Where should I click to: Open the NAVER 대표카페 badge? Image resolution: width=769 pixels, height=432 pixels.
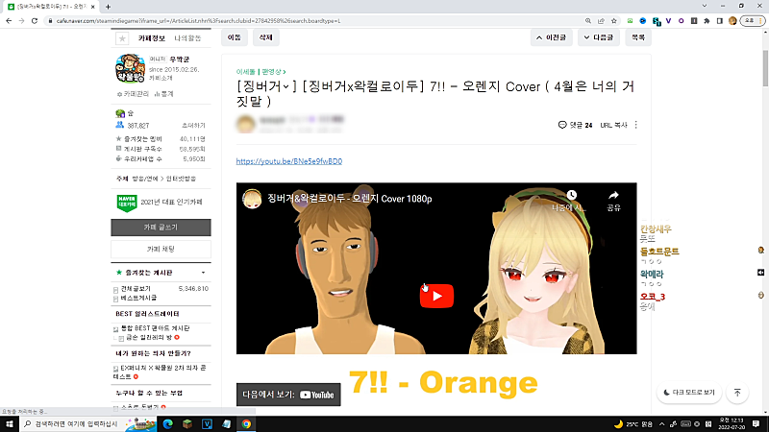(127, 203)
